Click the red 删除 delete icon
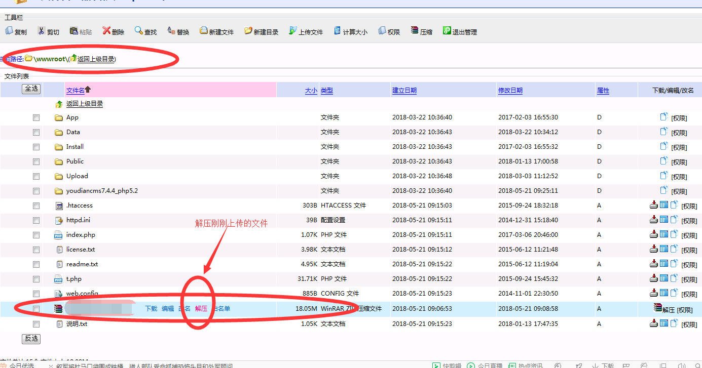This screenshot has width=702, height=368. [106, 31]
